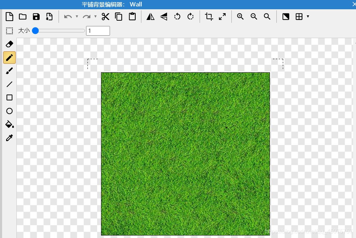Open the undo history dropdown arrow

tap(77, 16)
